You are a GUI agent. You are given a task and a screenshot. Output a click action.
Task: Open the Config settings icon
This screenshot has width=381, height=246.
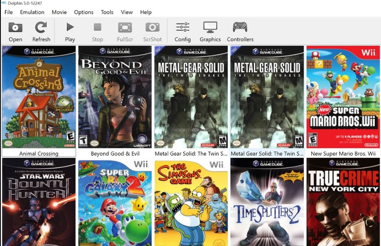pos(182,28)
